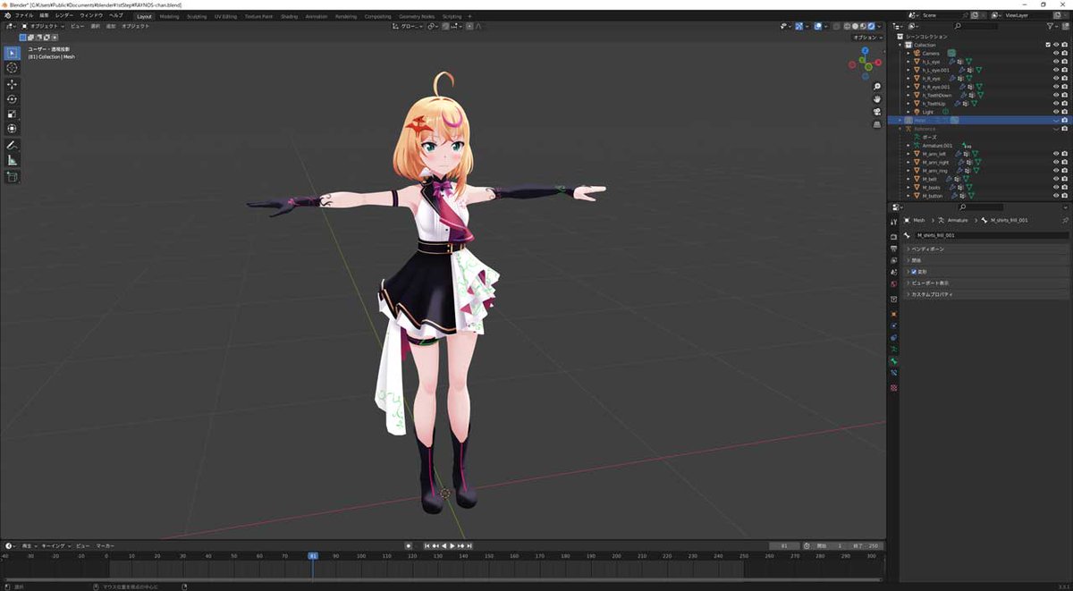Image resolution: width=1073 pixels, height=591 pixels.
Task: Open the object mode dropdown
Action: click(41, 26)
